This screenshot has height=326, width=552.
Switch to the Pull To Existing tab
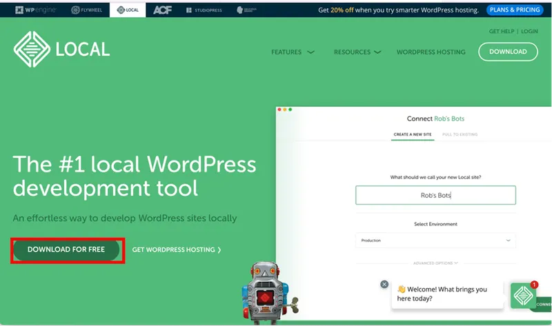click(460, 134)
